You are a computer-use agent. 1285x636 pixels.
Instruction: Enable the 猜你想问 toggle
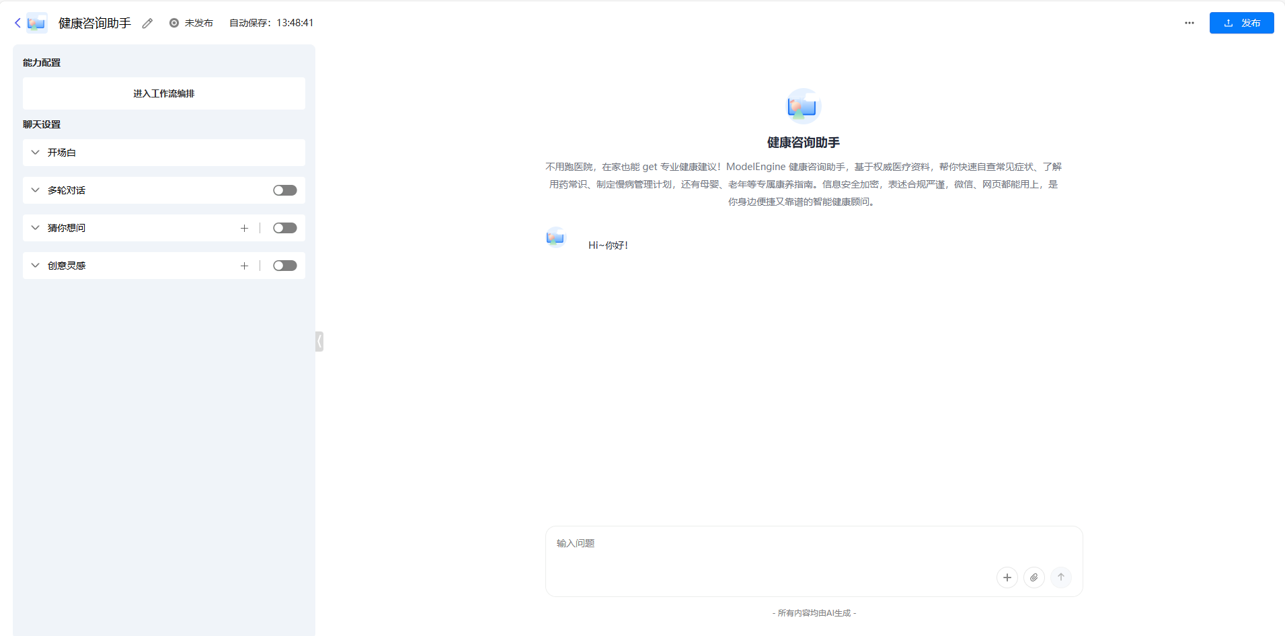284,228
